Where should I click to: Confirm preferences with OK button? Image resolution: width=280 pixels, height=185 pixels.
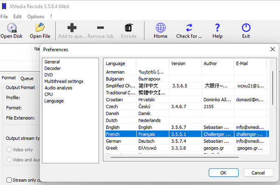click(224, 173)
